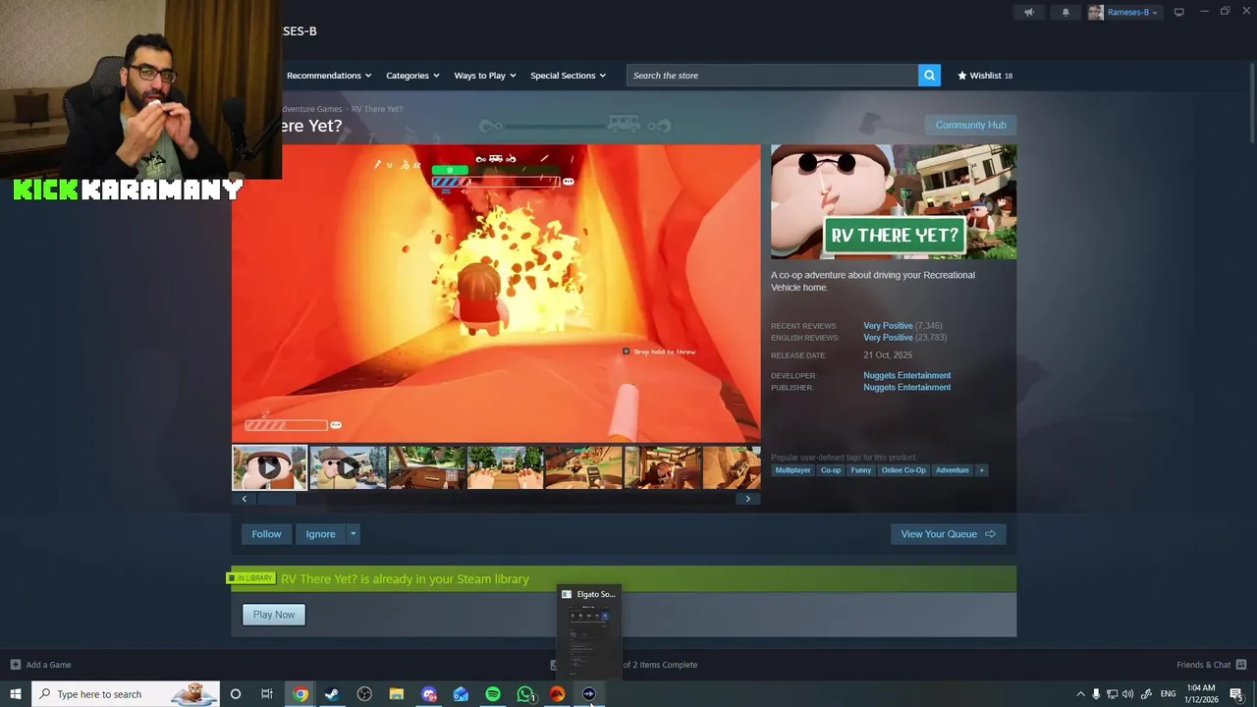
Task: Open English reviews Very Positive link
Action: pyautogui.click(x=888, y=337)
